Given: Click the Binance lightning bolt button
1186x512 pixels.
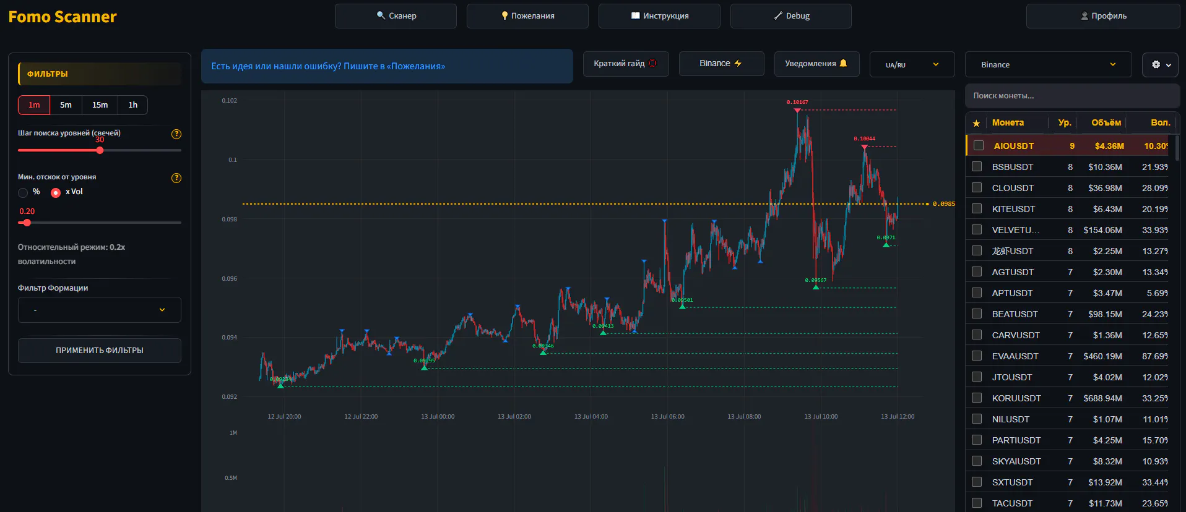Looking at the screenshot, I should click(x=721, y=64).
